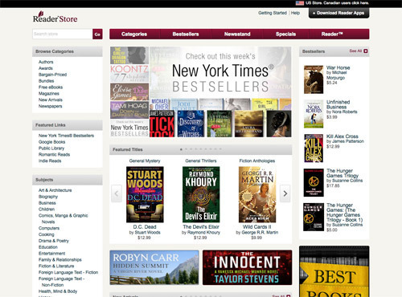This screenshot has width=402, height=297.
Task: Select the D.C. Dead book cover
Action: pos(145,194)
